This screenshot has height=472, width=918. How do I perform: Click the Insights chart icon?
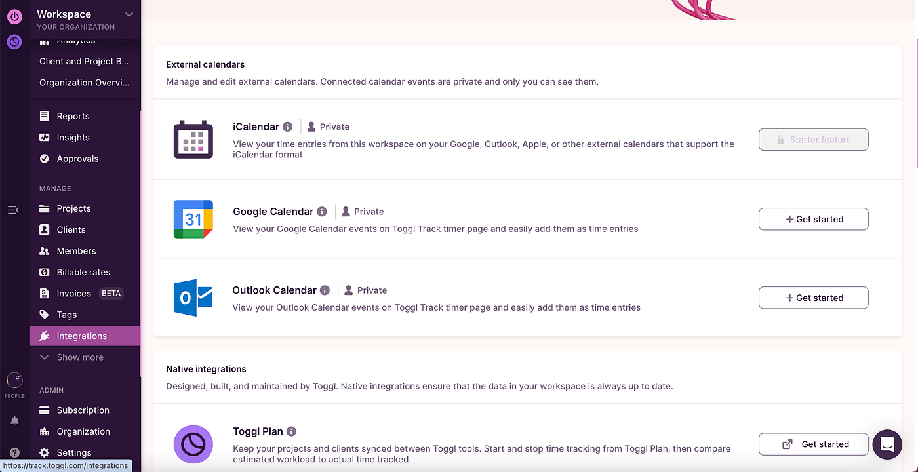pos(45,138)
